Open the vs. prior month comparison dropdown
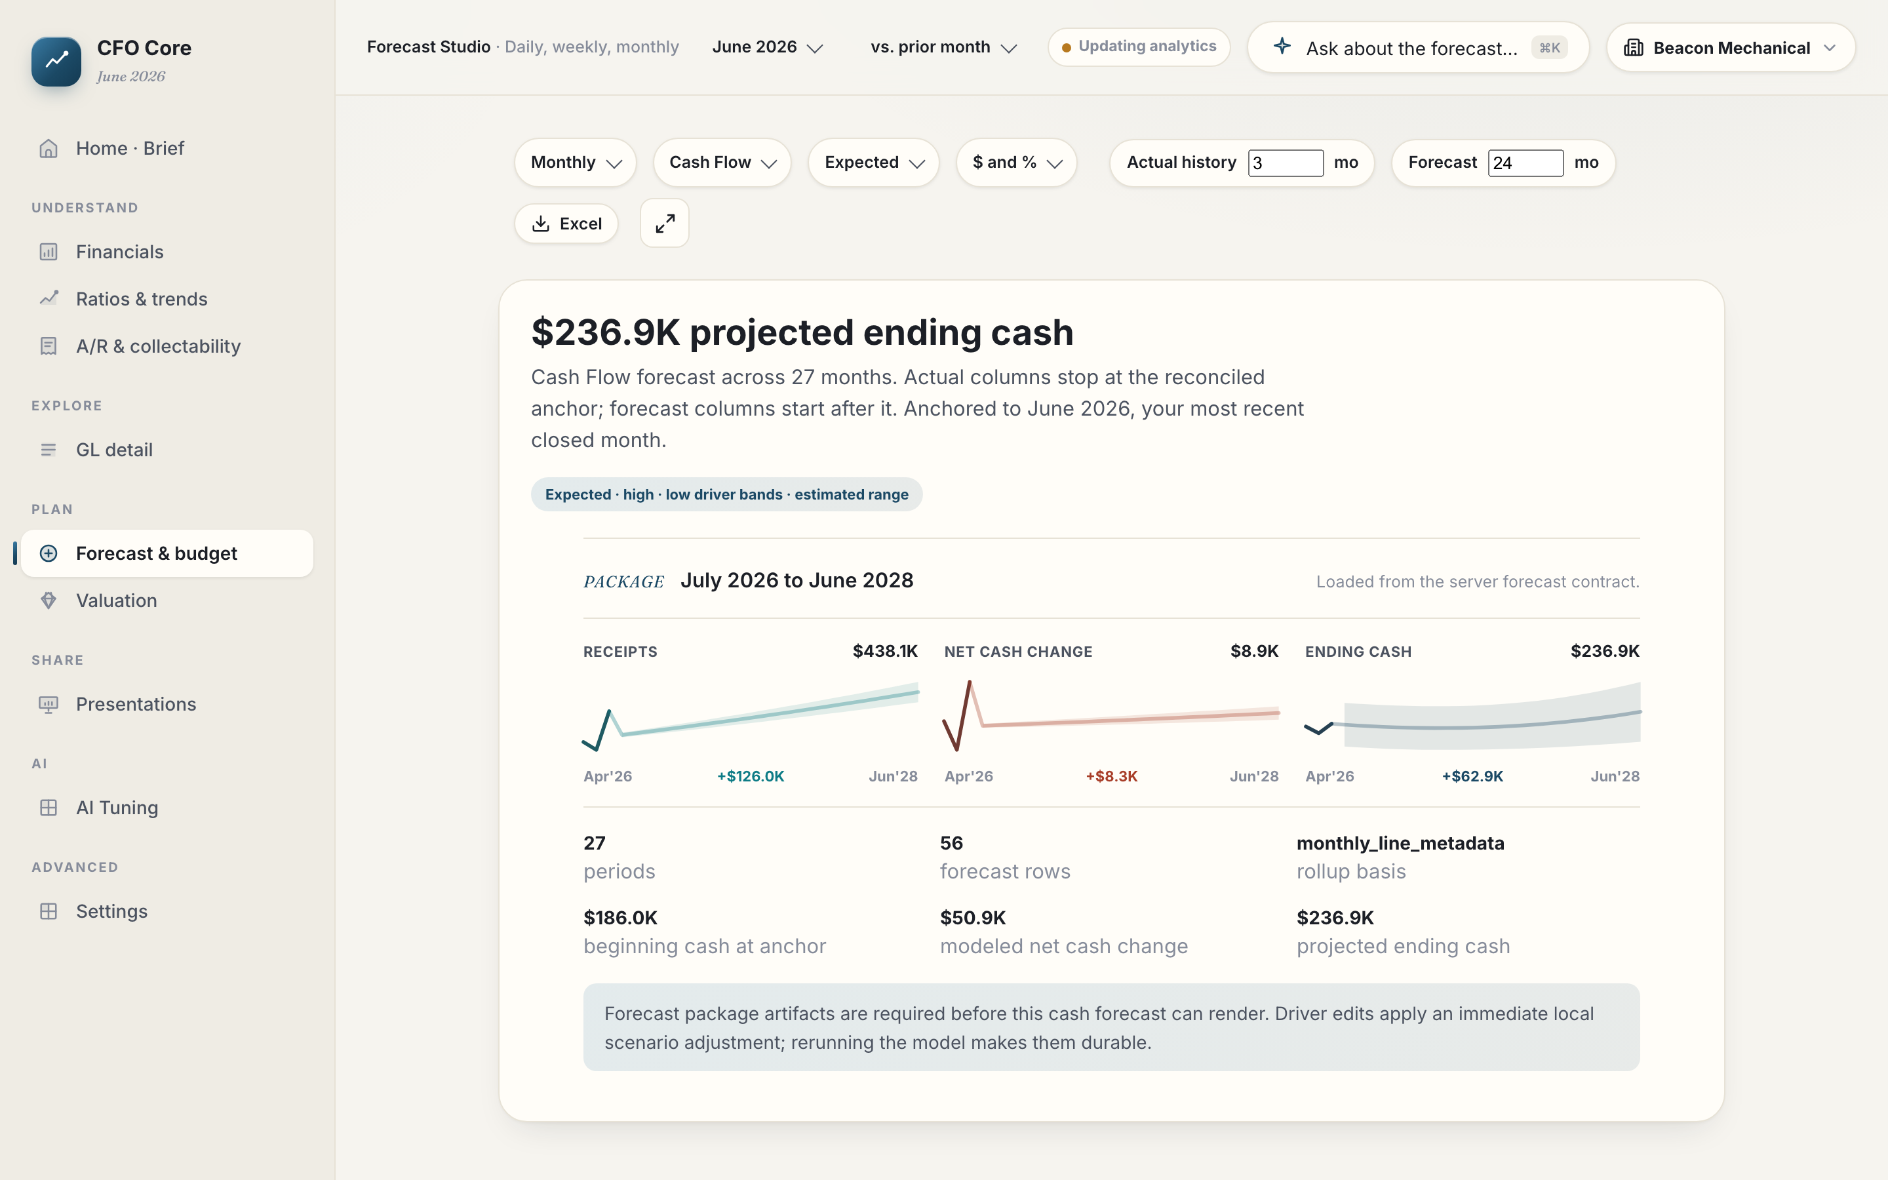The width and height of the screenshot is (1888, 1180). (x=943, y=48)
